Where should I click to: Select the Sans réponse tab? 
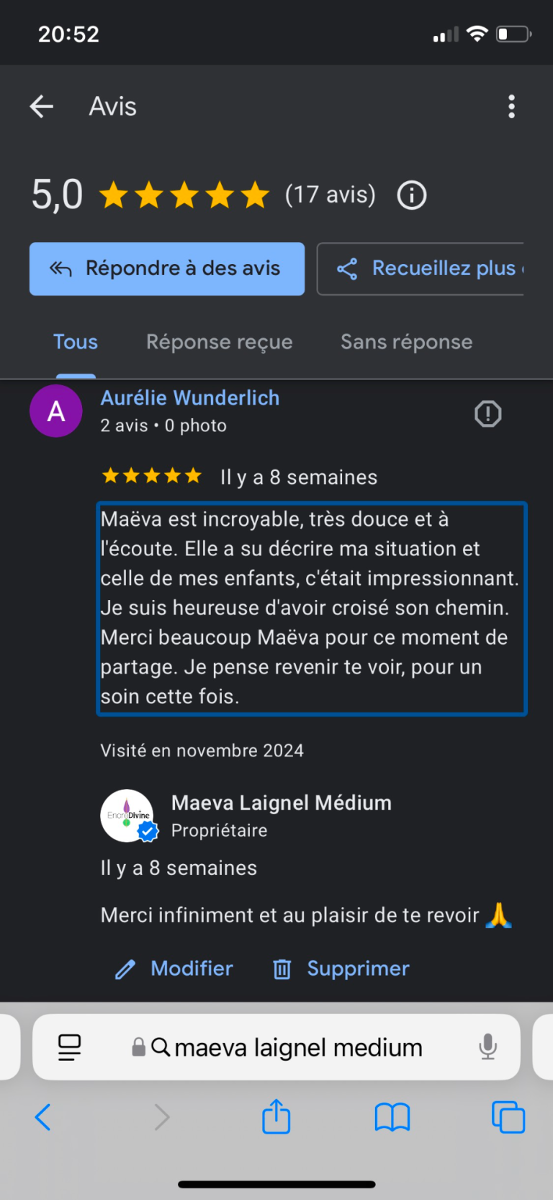(x=406, y=342)
